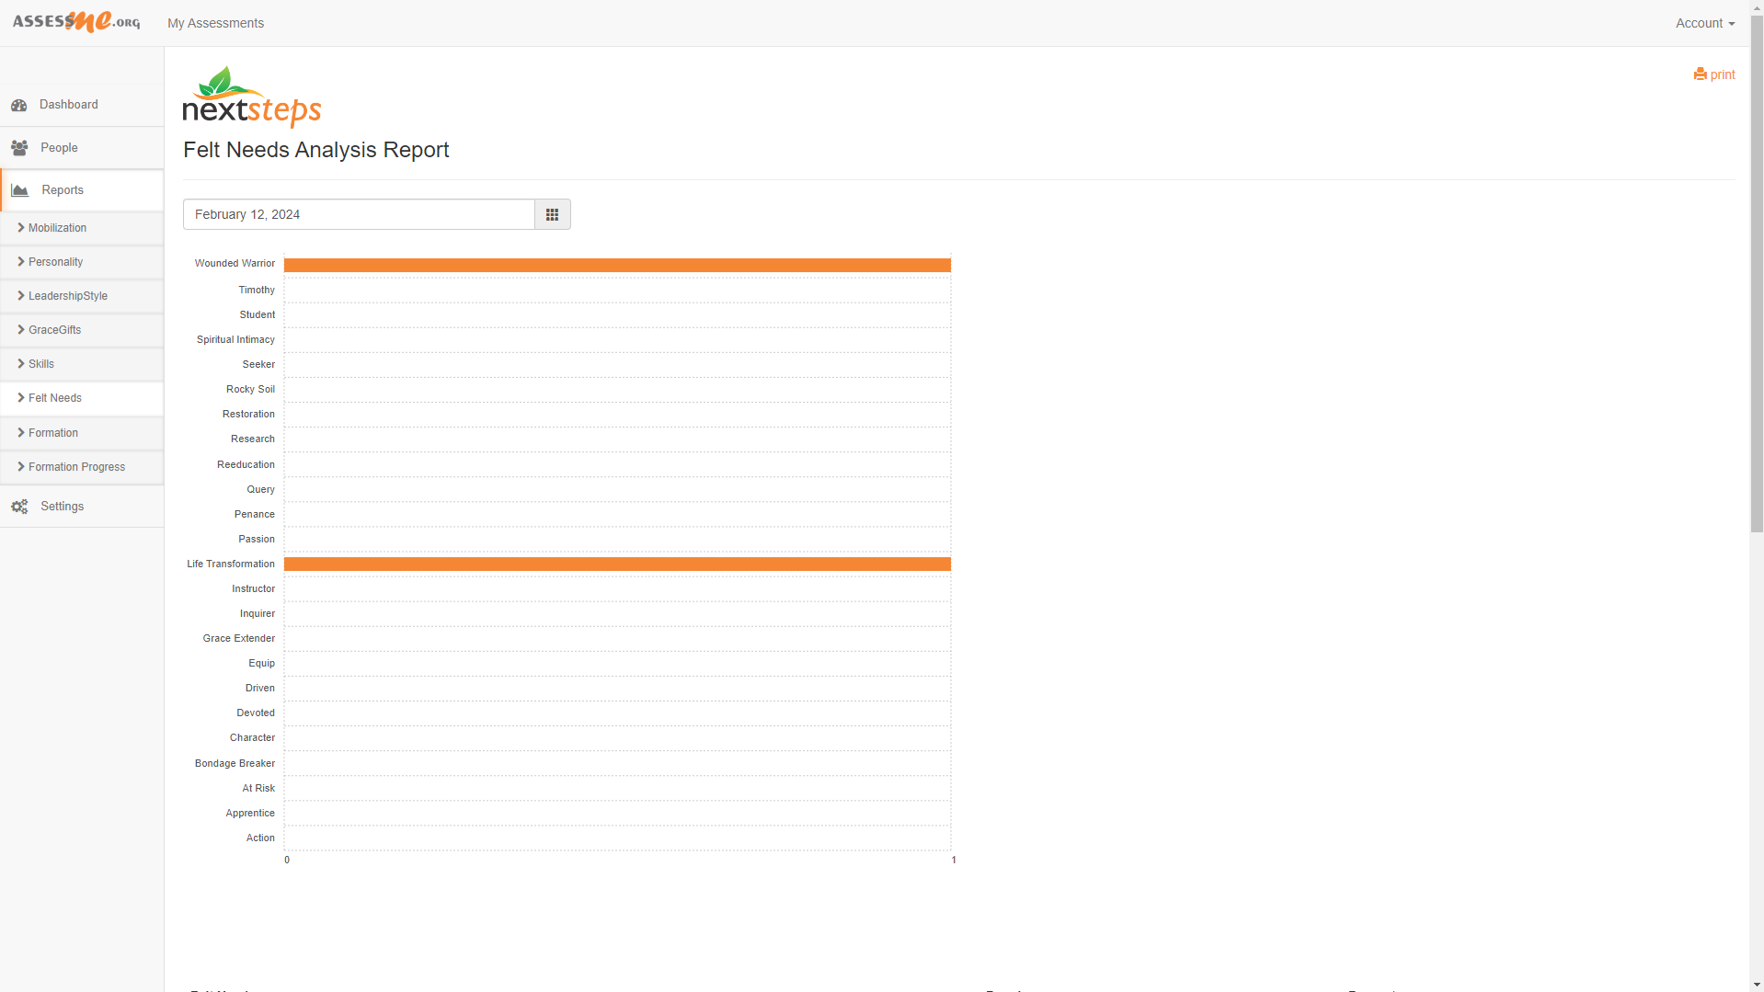Viewport: 1764px width, 992px height.
Task: Open the Formation Progress report
Action: pyautogui.click(x=82, y=467)
